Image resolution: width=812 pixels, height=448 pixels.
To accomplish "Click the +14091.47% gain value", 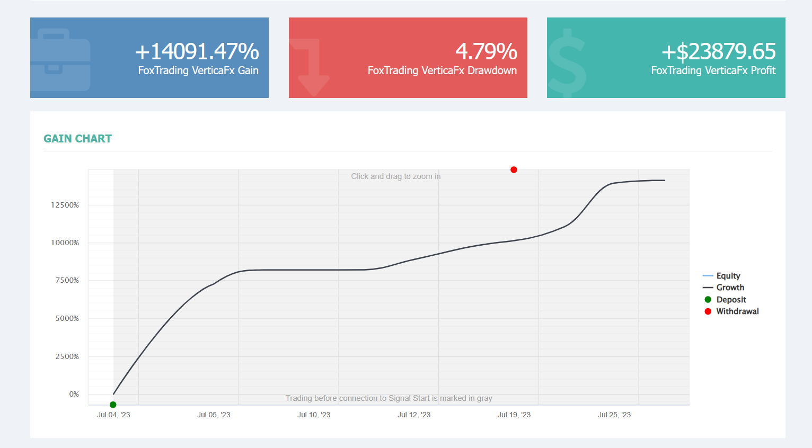I will [197, 51].
